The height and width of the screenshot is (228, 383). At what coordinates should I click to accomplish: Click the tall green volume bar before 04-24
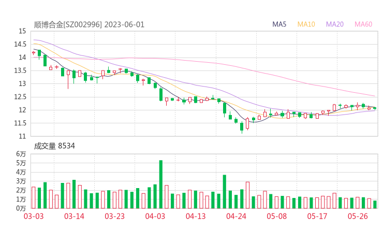point(225,192)
